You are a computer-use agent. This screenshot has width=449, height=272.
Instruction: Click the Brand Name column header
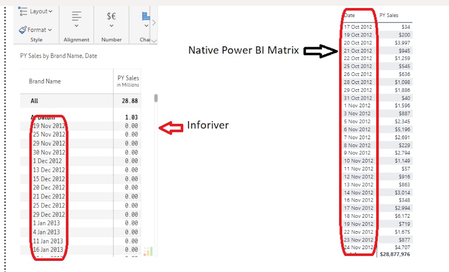coord(44,81)
